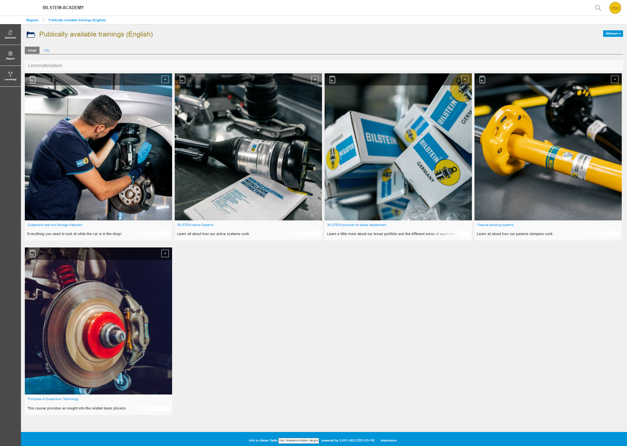627x446 pixels.
Task: Click the BILSTEIN ACADEMY header title
Action: [63, 7]
